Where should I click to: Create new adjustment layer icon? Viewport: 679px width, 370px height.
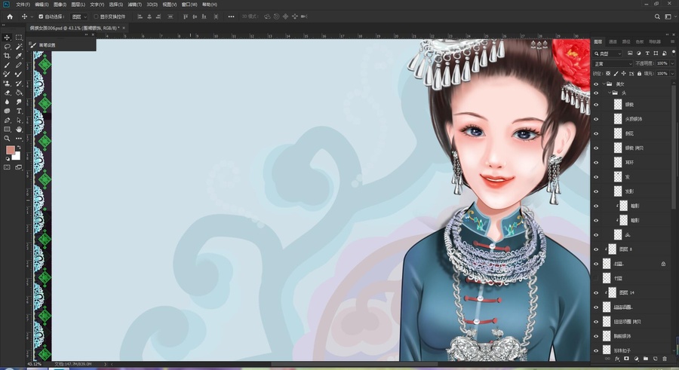[x=636, y=359]
